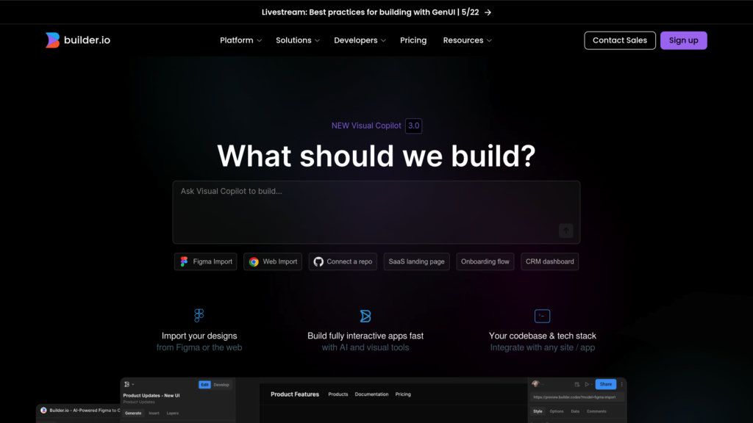Expand the Developers menu
Viewport: 753px width, 423px height.
(x=360, y=40)
